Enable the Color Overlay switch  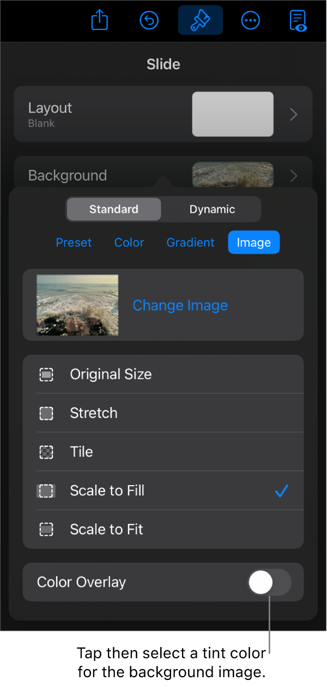click(x=269, y=583)
